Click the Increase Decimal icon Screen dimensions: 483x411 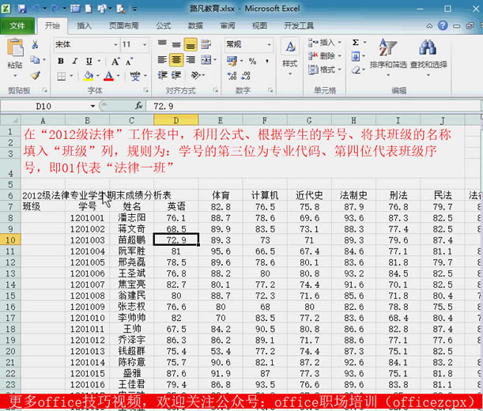coord(232,76)
